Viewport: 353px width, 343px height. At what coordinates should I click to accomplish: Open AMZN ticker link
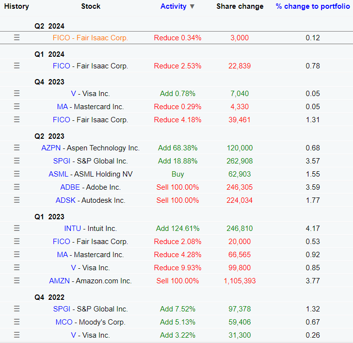(x=60, y=280)
